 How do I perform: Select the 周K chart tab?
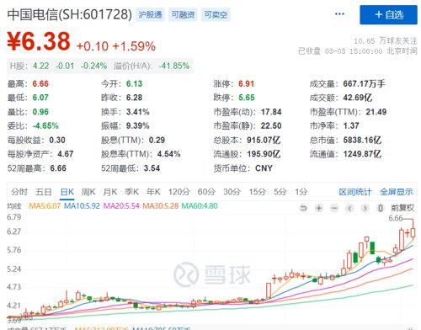click(88, 192)
